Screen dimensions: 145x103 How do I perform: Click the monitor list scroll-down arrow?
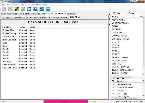coord(144,74)
